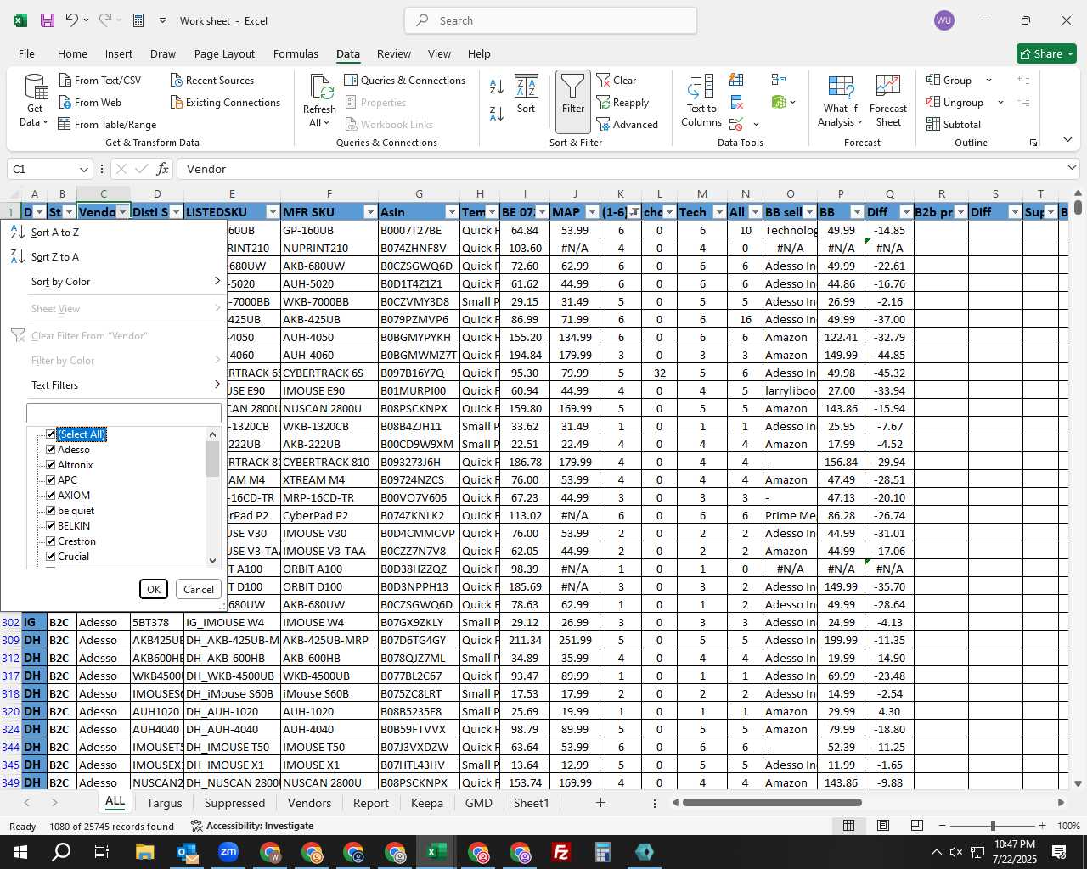This screenshot has width=1087, height=869.
Task: Expand Sort by Color submenu
Action: click(115, 282)
